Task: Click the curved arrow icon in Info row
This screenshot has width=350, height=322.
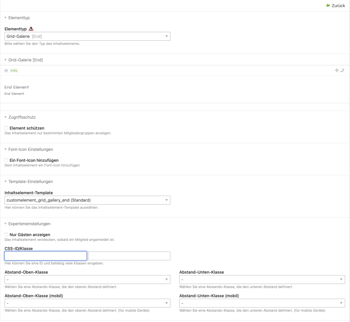Action: [x=342, y=70]
